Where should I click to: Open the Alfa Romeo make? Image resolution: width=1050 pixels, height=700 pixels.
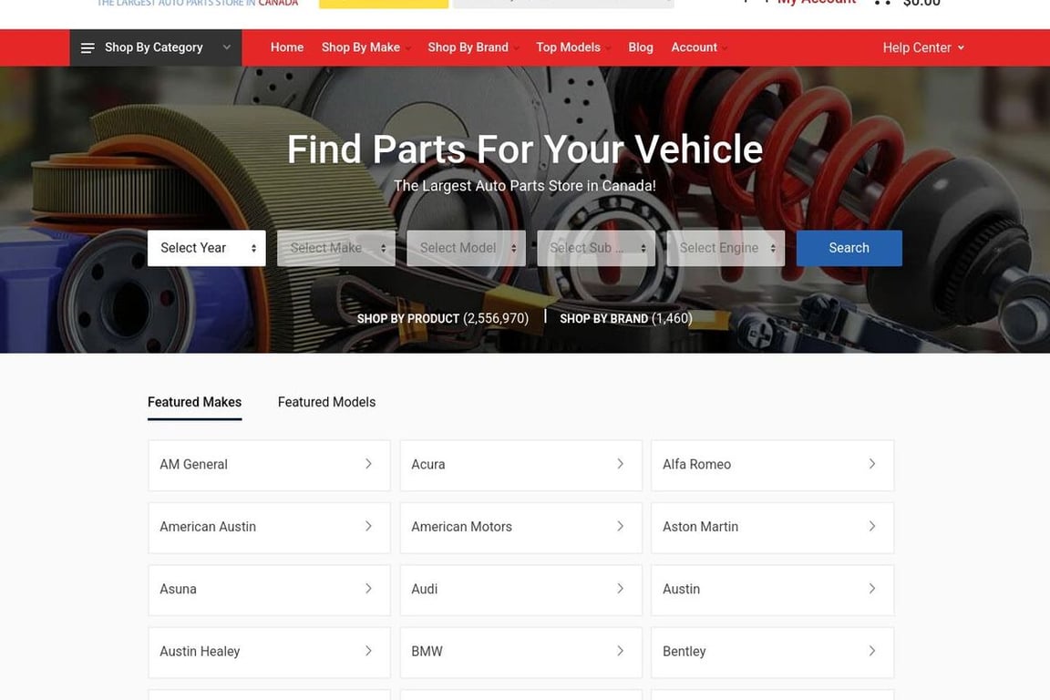click(x=772, y=465)
